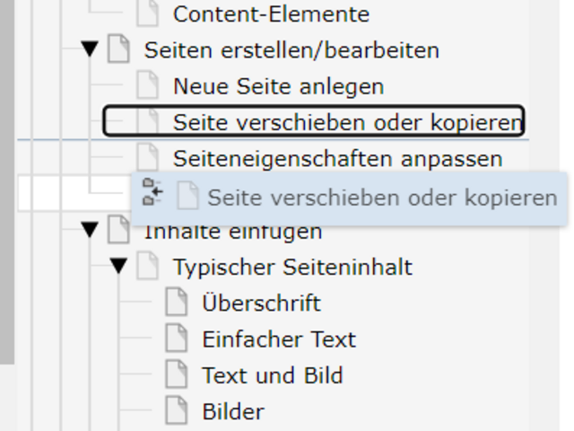Select the outlined Seite verschieben oder kopieren label

click(x=347, y=122)
